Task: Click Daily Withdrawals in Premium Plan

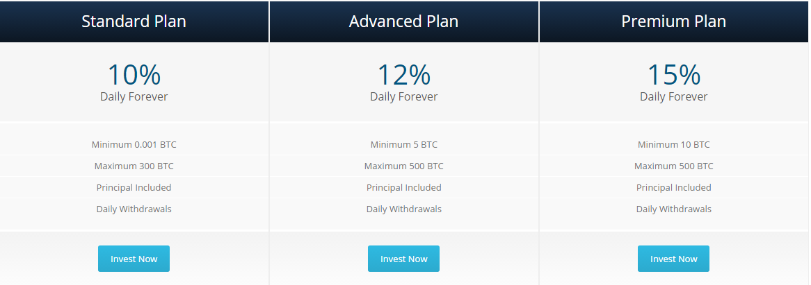Action: click(673, 209)
